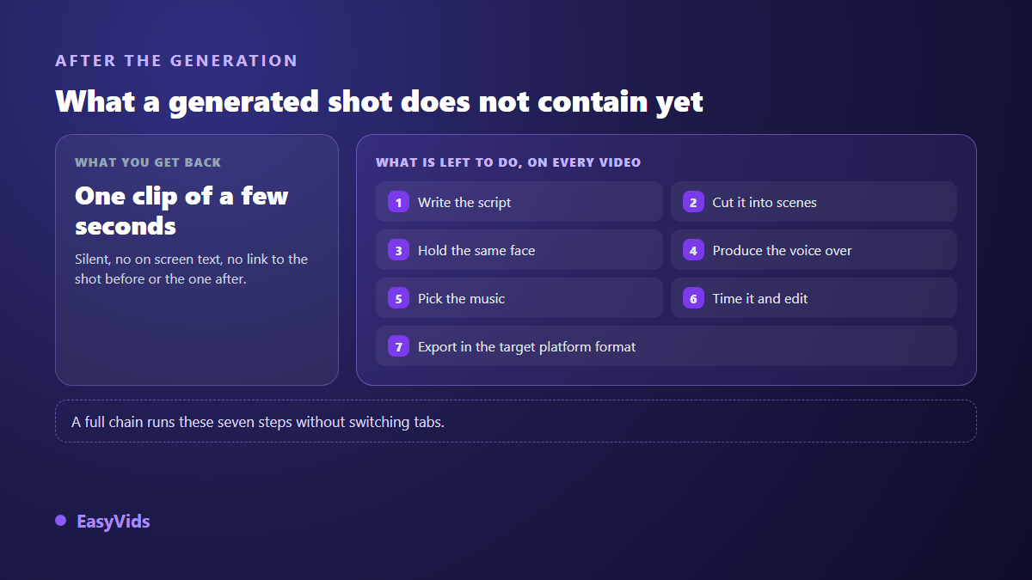1032x580 pixels.
Task: Select the 'Write the script' text
Action: click(464, 203)
